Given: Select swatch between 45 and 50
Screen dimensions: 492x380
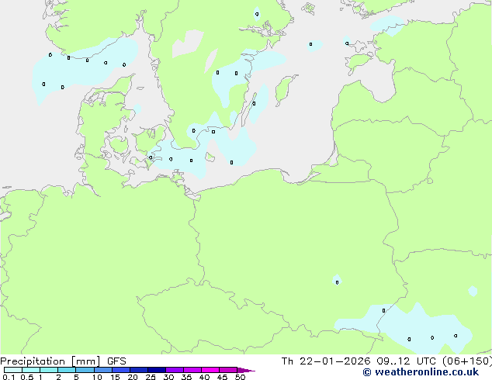Looking at the screenshot, I should click(228, 370).
